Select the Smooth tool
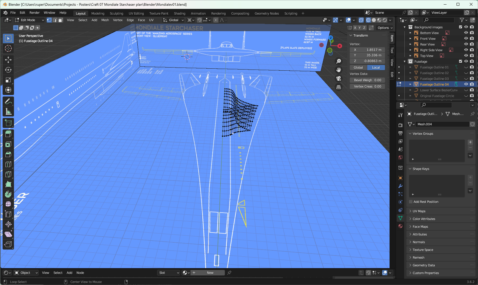This screenshot has width=478, height=285. click(x=8, y=204)
